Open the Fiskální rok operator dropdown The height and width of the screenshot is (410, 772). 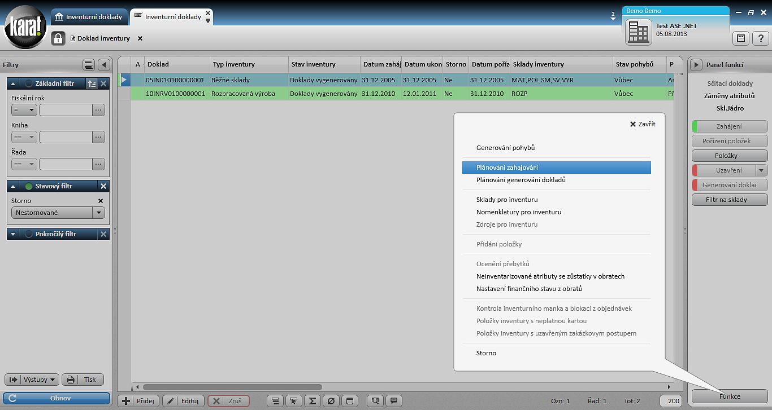coord(24,110)
